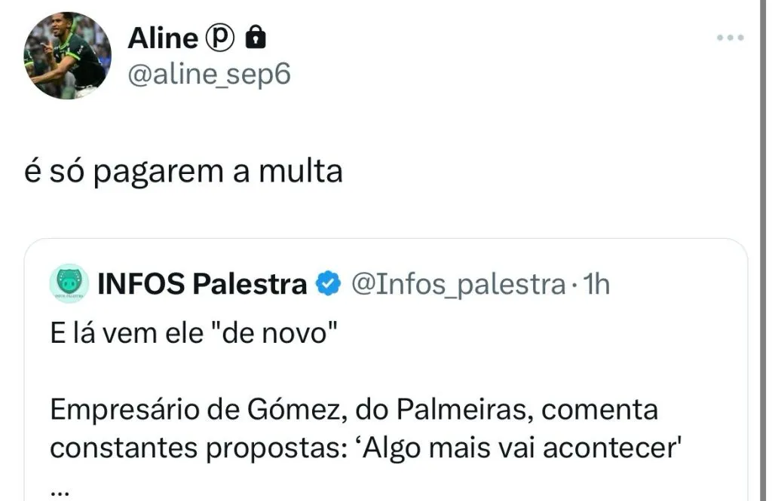
Task: Open the more options three-dot menu
Action: (x=729, y=38)
